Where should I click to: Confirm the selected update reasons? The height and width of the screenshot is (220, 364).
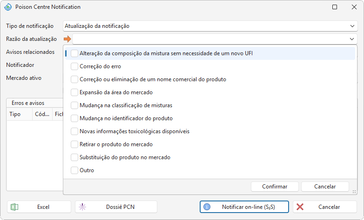(x=275, y=187)
